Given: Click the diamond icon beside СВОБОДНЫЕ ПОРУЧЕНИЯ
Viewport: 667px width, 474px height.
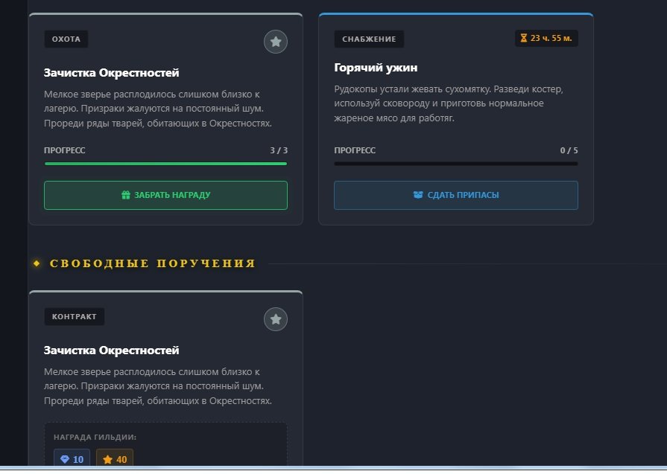Looking at the screenshot, I should tap(37, 263).
